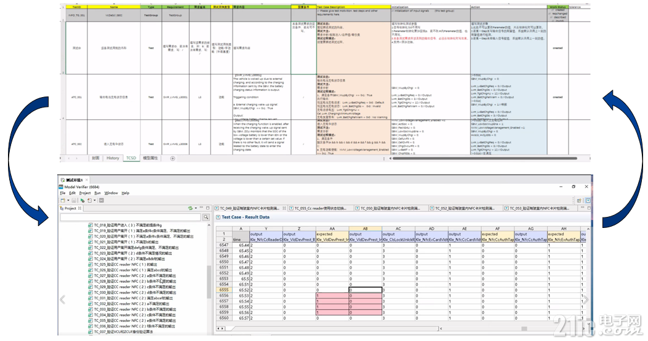Click the sheet scroll-left arrow below the table
648x341 pixels.
[x=218, y=329]
